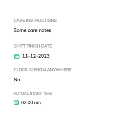Click the leading '11' in the finish date
The height and width of the screenshot is (120, 120).
[25, 56]
